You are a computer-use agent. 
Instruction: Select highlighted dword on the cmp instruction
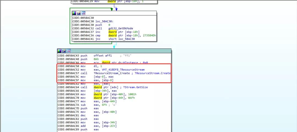(x=113, y=36)
